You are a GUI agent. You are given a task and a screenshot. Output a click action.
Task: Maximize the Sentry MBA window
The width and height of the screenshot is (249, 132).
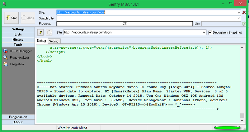coord(231,3)
